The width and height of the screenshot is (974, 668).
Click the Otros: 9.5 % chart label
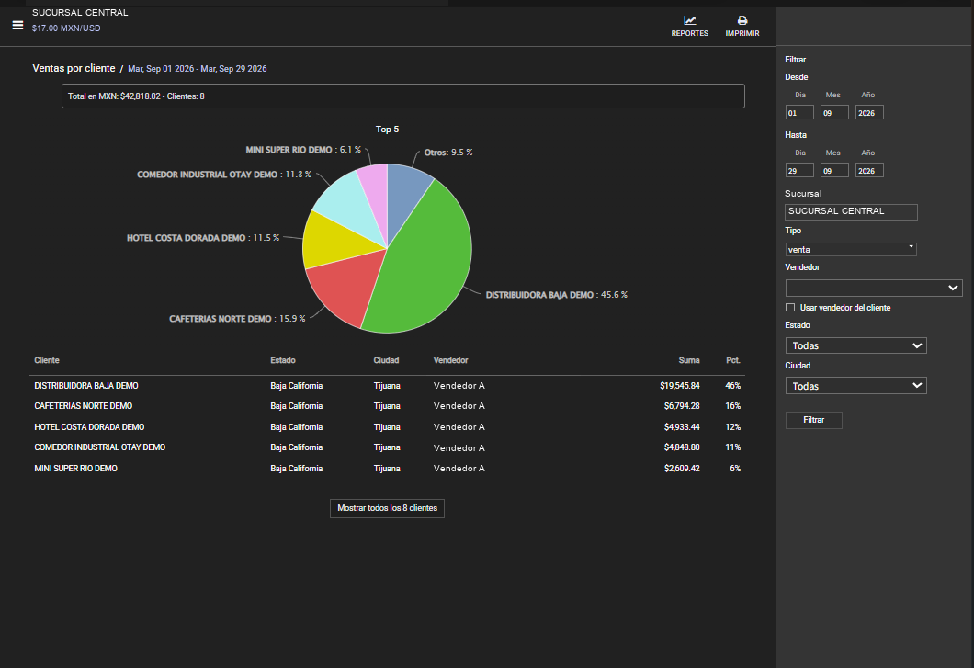[x=448, y=153]
